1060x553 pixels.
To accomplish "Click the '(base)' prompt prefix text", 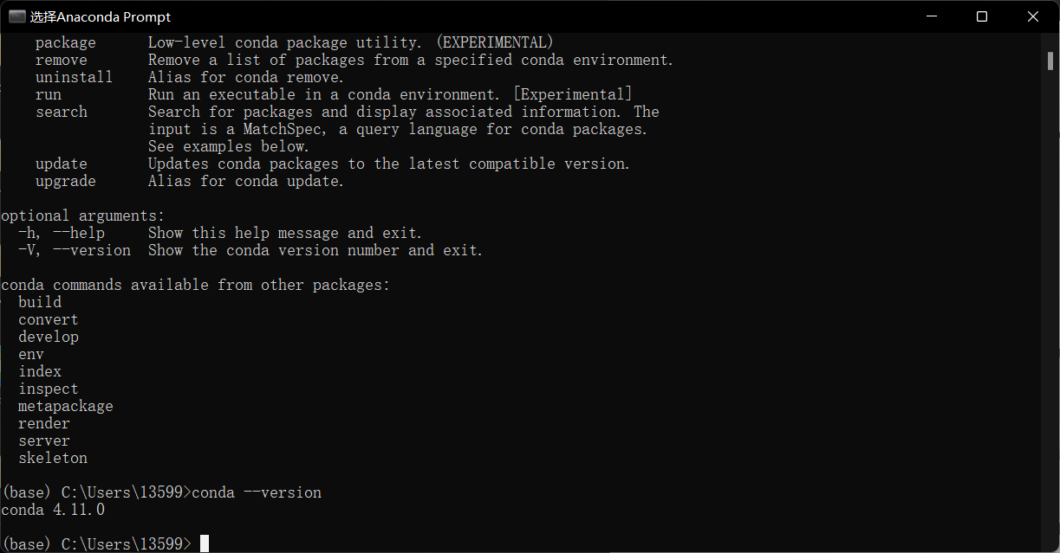I will point(24,543).
